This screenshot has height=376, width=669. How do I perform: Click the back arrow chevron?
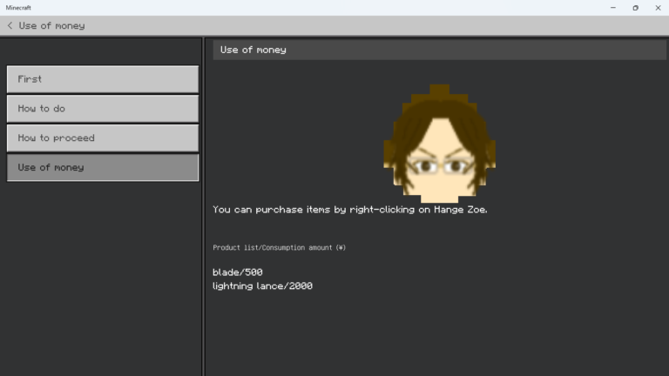pos(10,26)
